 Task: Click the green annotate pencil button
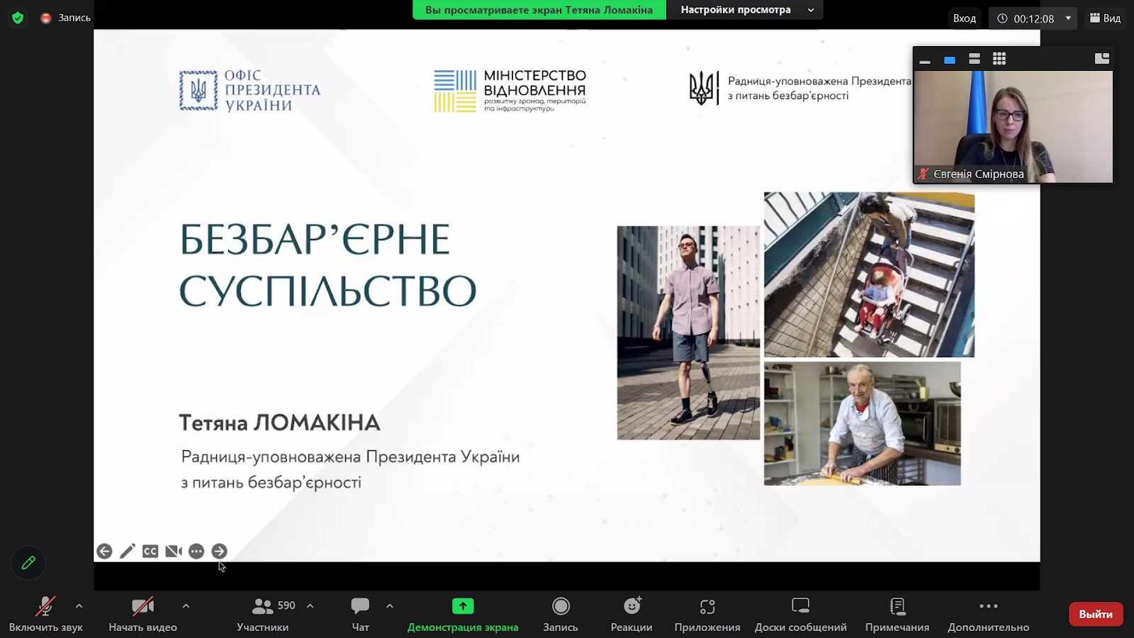28,563
